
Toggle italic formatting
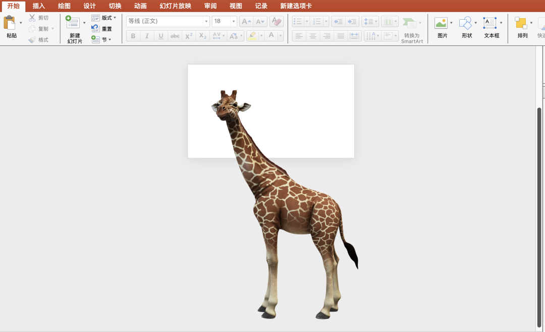tap(147, 36)
